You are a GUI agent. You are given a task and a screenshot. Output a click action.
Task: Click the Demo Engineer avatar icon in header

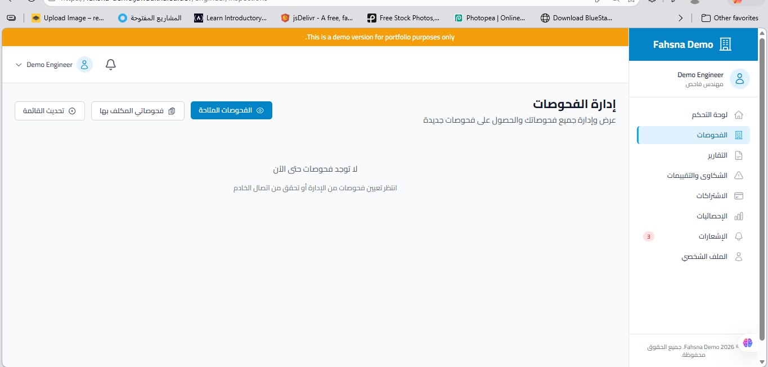pos(84,65)
